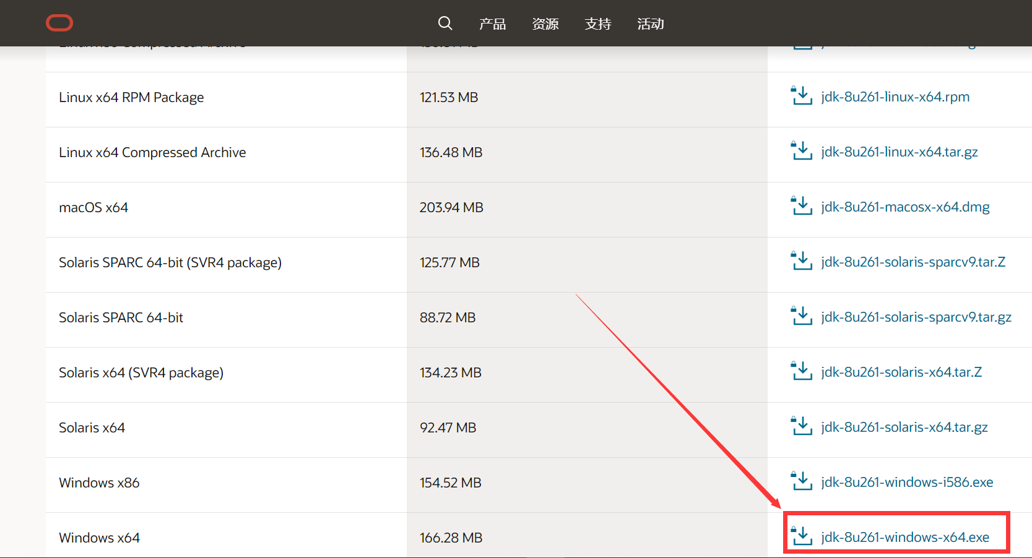Click download icon beside jdk-8u261-solaris-sparcv9.tar.Z
1032x558 pixels.
(x=801, y=261)
